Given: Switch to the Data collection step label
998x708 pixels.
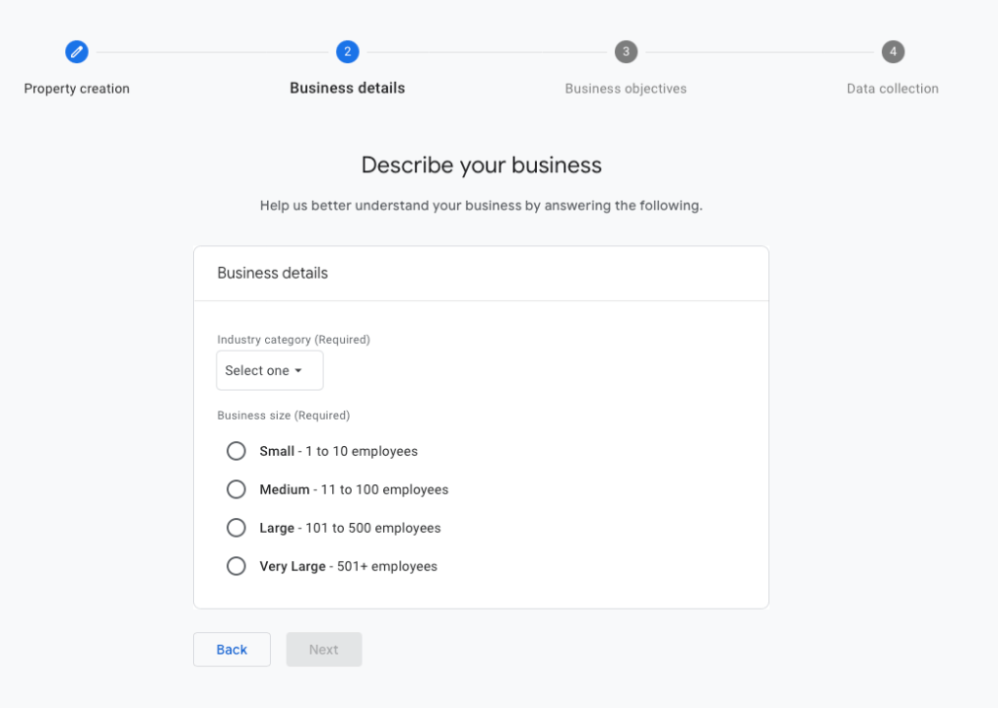Looking at the screenshot, I should [892, 88].
